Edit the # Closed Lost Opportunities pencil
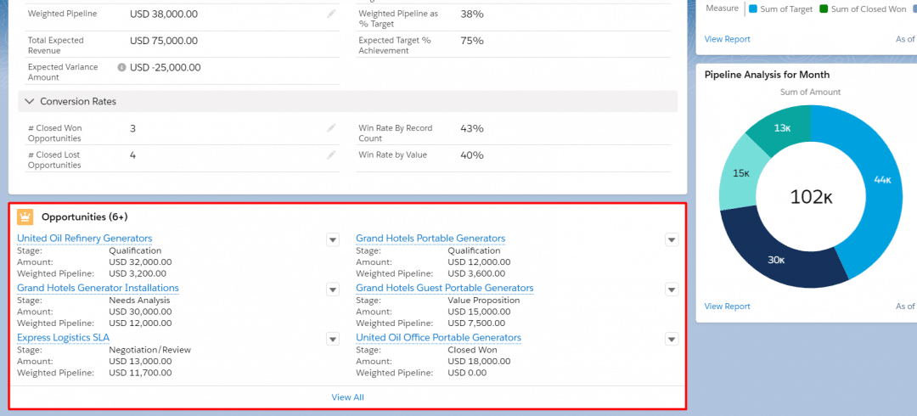The width and height of the screenshot is (917, 416). (x=332, y=155)
